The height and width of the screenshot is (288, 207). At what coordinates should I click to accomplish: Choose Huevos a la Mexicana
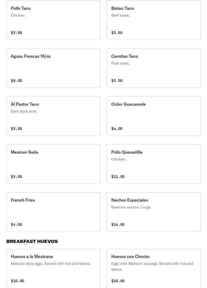pyautogui.click(x=53, y=268)
